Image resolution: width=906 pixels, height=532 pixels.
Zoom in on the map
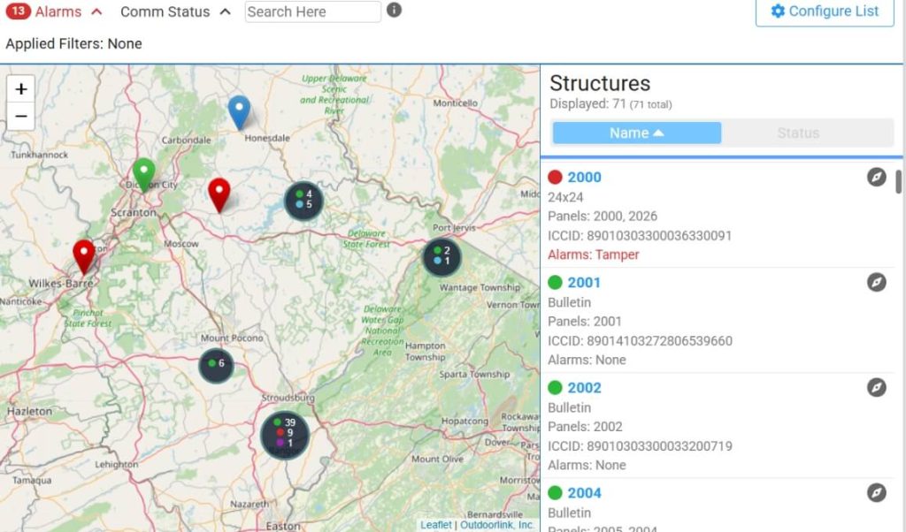tap(21, 89)
